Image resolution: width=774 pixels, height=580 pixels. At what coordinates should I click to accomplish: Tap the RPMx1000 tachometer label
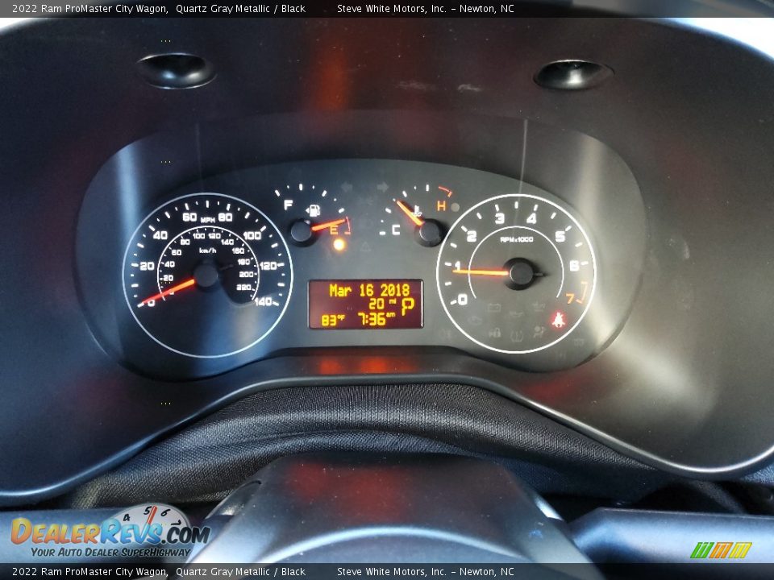pyautogui.click(x=517, y=239)
